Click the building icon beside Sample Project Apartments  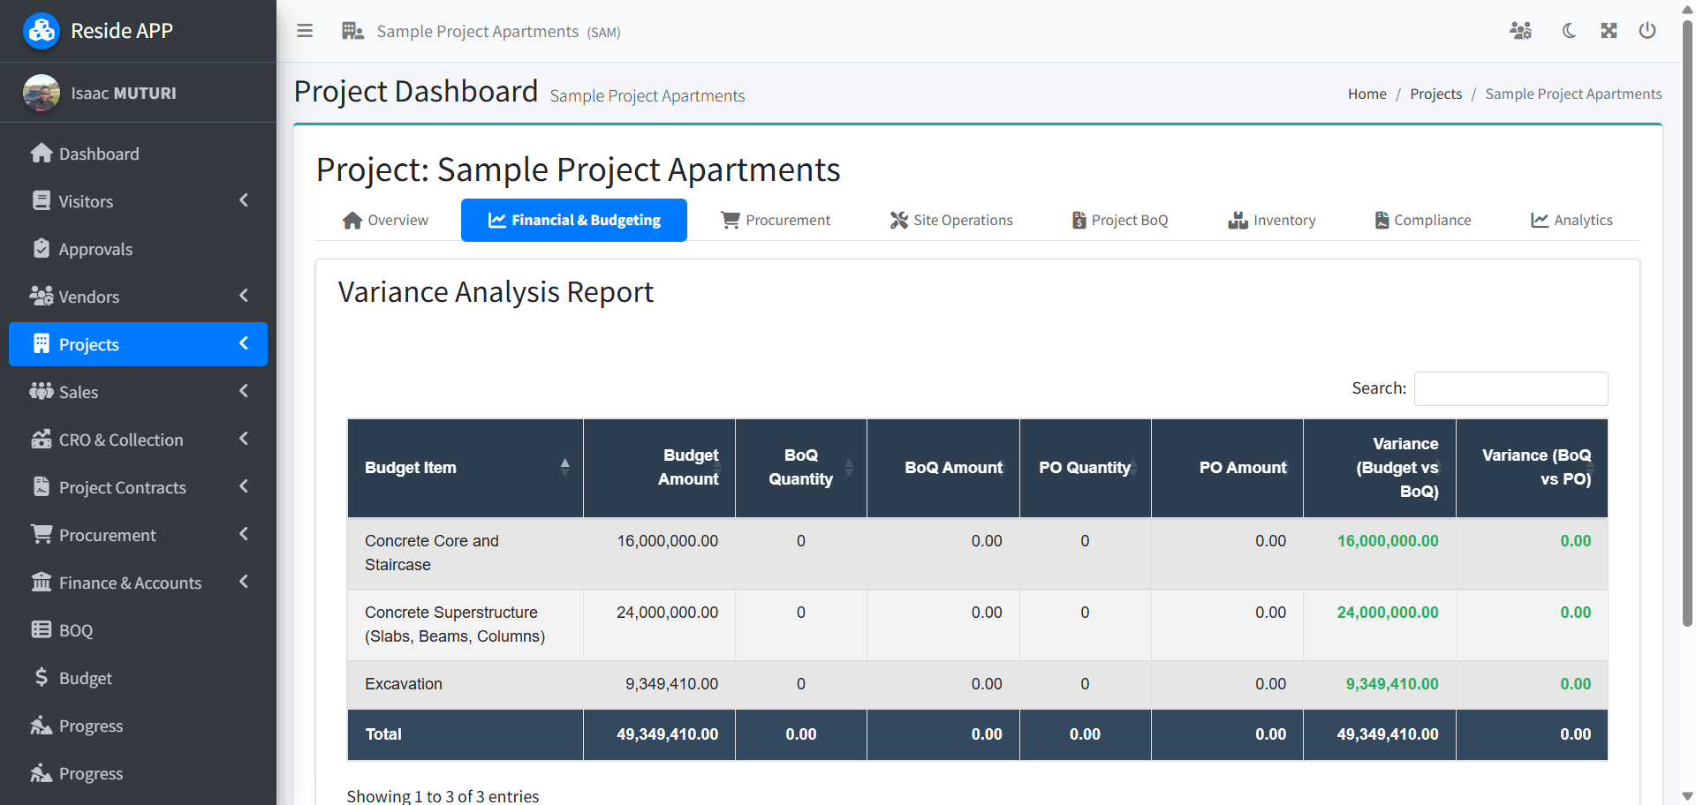[x=352, y=30]
